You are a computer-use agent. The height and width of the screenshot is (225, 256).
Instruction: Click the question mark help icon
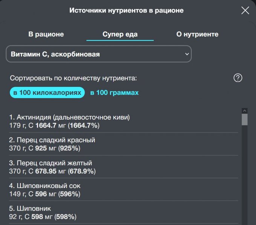coord(238,78)
